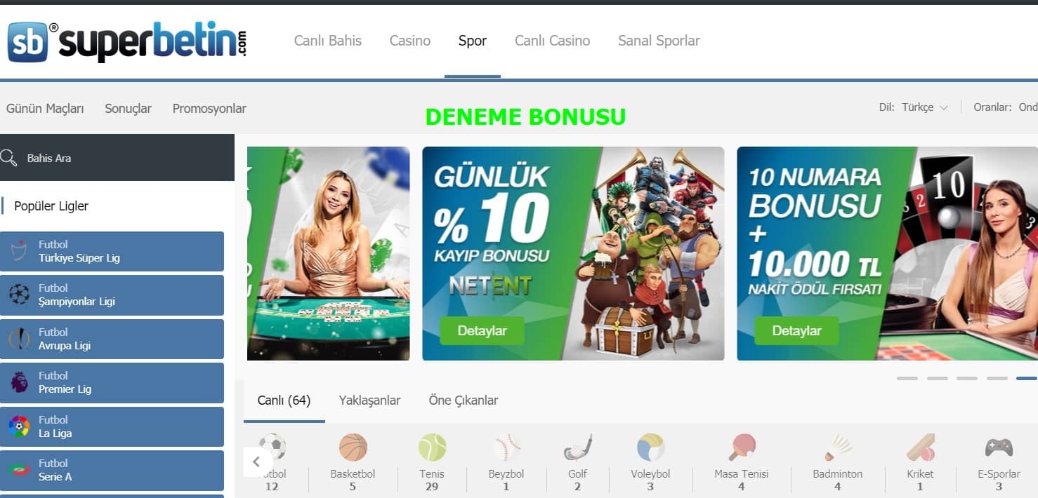Switch to the Yaklaşanlar tab

coord(369,401)
